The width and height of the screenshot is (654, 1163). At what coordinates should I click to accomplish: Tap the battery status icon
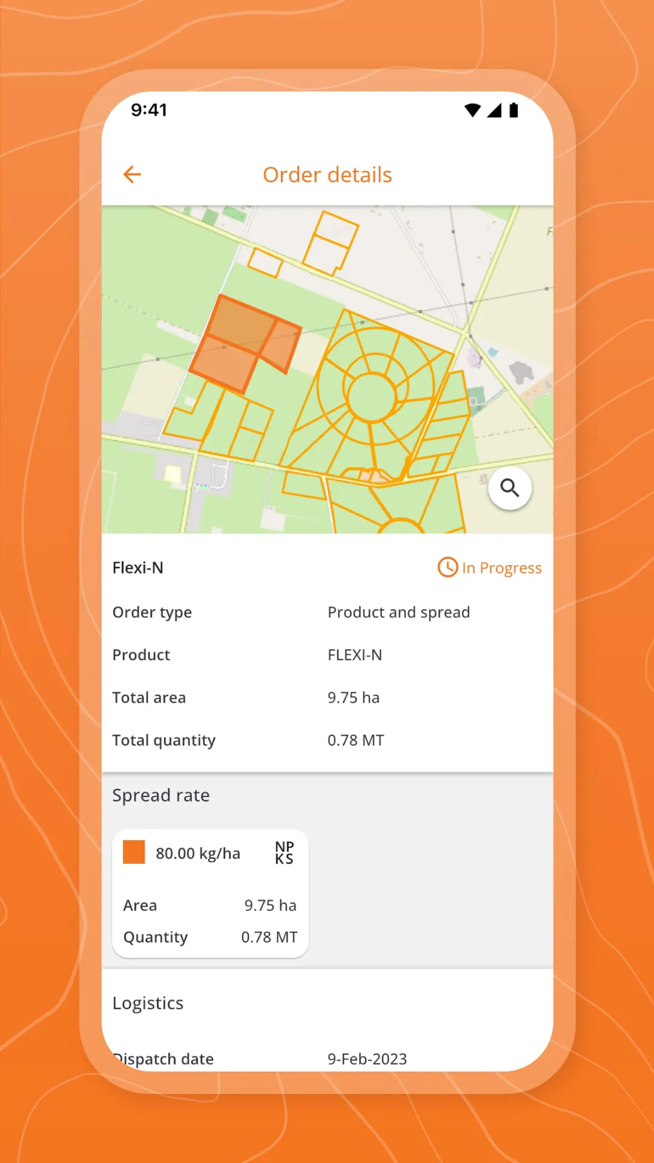coord(514,110)
